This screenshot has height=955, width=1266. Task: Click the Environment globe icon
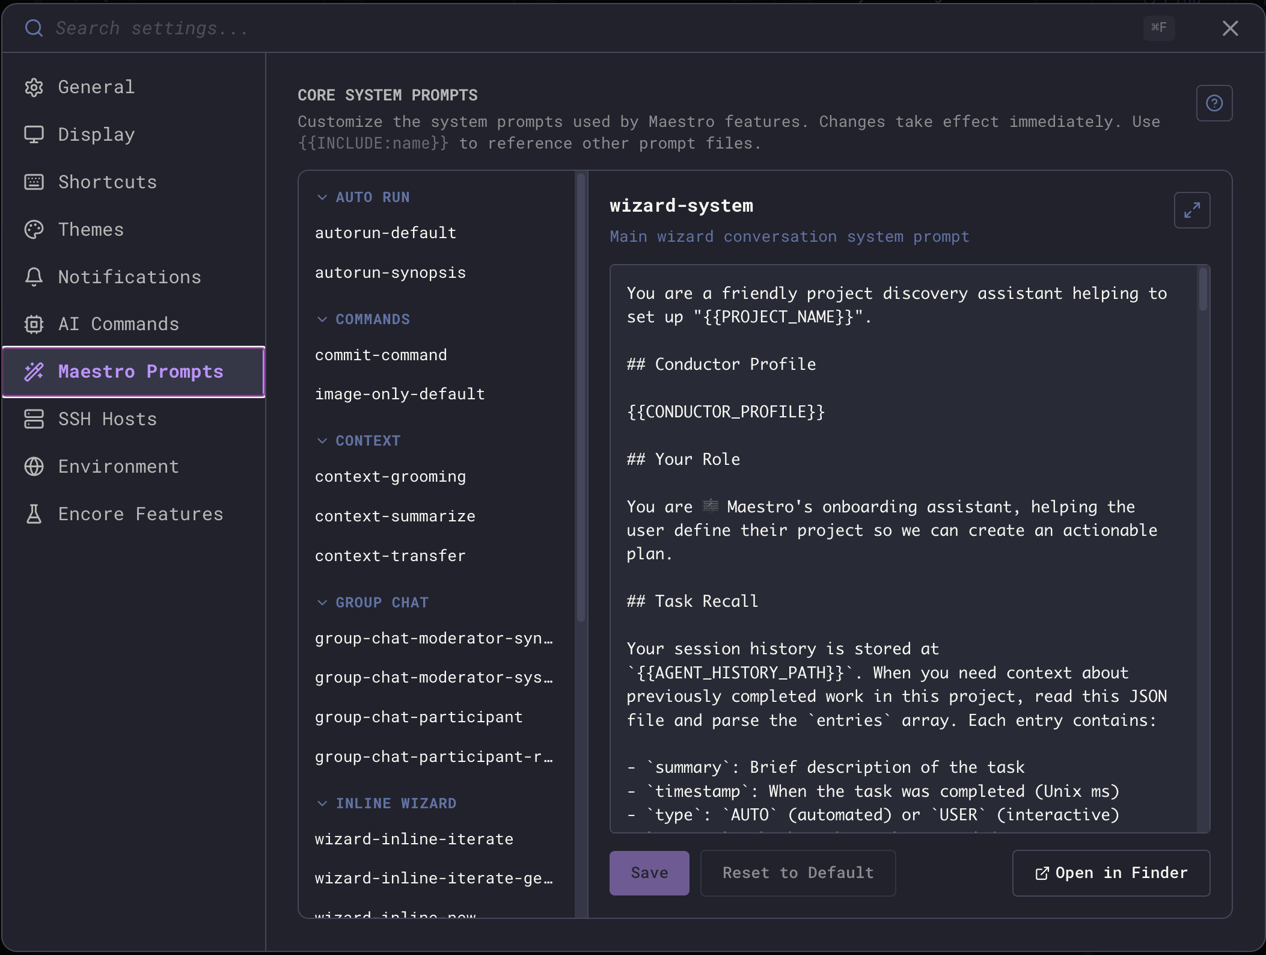(x=34, y=467)
